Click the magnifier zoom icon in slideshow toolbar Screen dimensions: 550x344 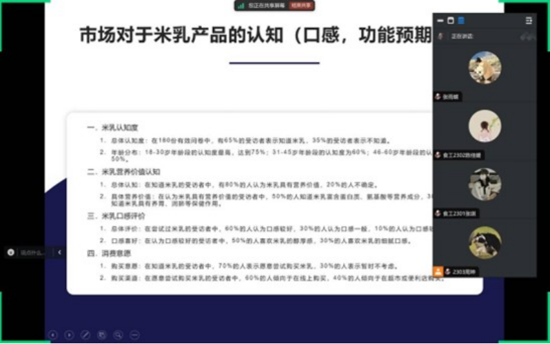119,335
